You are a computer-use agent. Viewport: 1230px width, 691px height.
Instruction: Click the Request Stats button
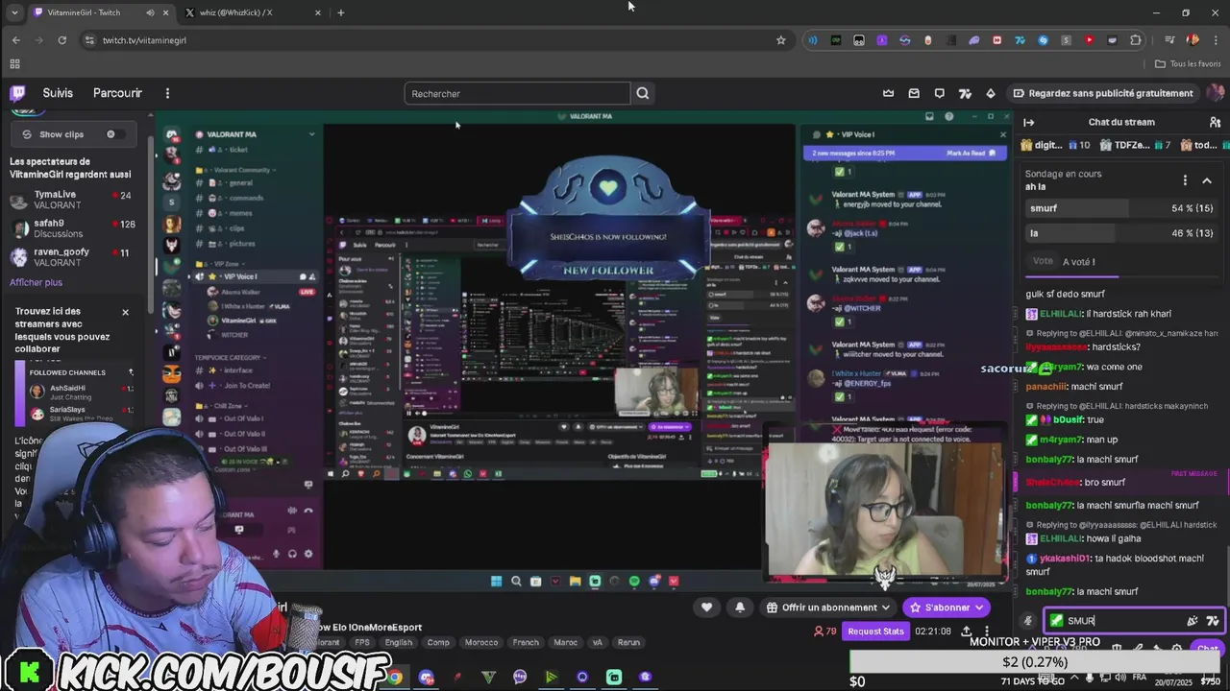coord(875,631)
